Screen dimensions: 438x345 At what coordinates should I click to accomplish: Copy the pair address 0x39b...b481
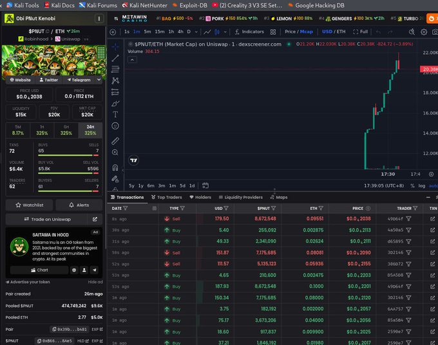[x=70, y=330]
